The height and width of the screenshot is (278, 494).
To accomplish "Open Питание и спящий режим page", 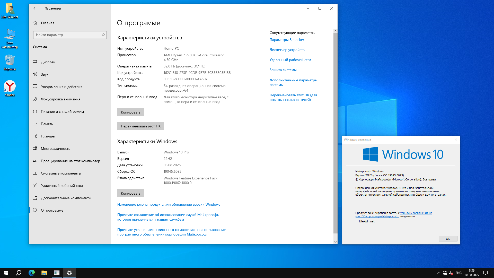I will click(62, 111).
